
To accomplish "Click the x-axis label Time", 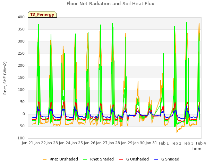I will click(196, 148).
